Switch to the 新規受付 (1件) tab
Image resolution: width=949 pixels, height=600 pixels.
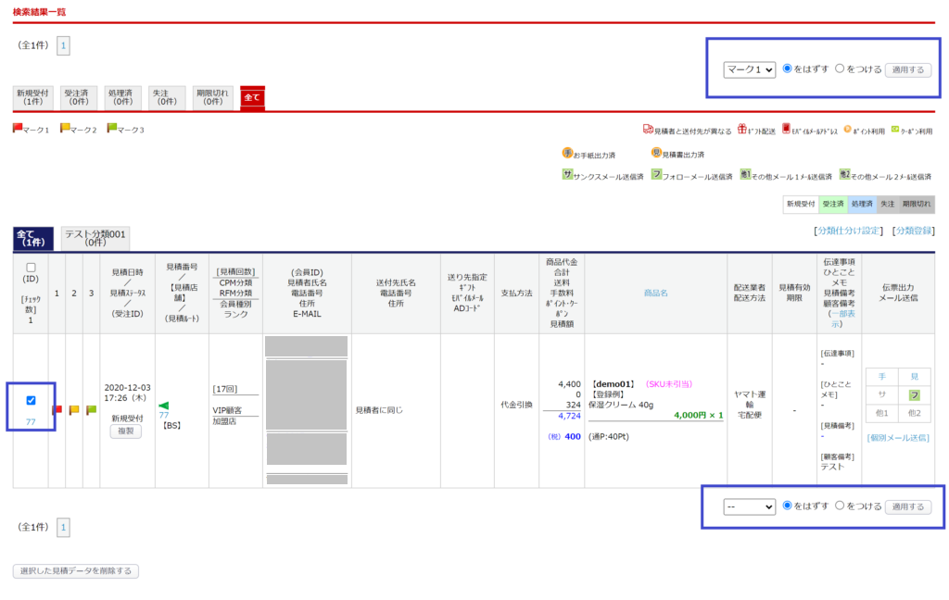tap(32, 97)
